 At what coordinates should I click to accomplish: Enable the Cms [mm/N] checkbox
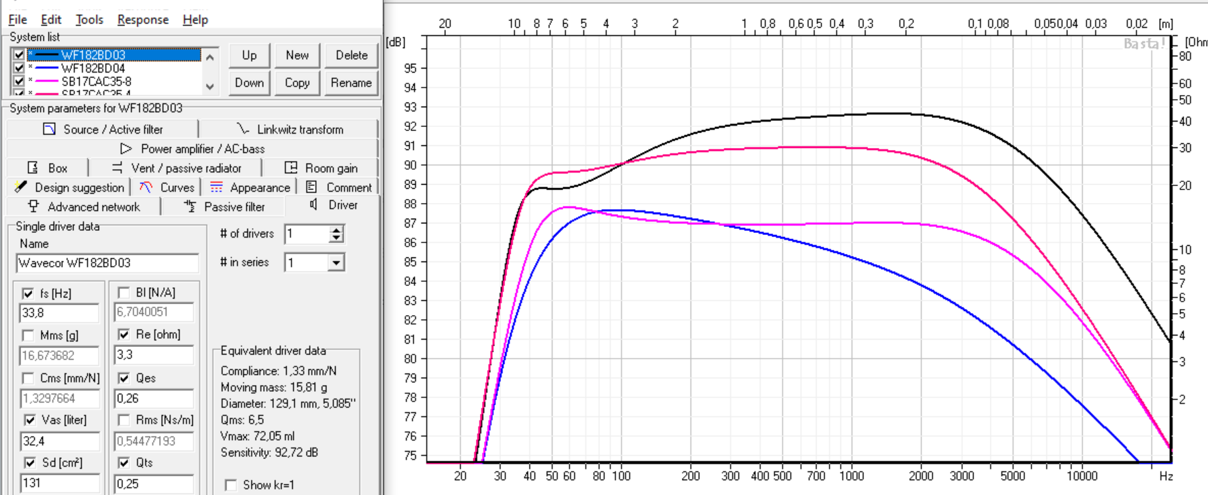click(x=28, y=378)
